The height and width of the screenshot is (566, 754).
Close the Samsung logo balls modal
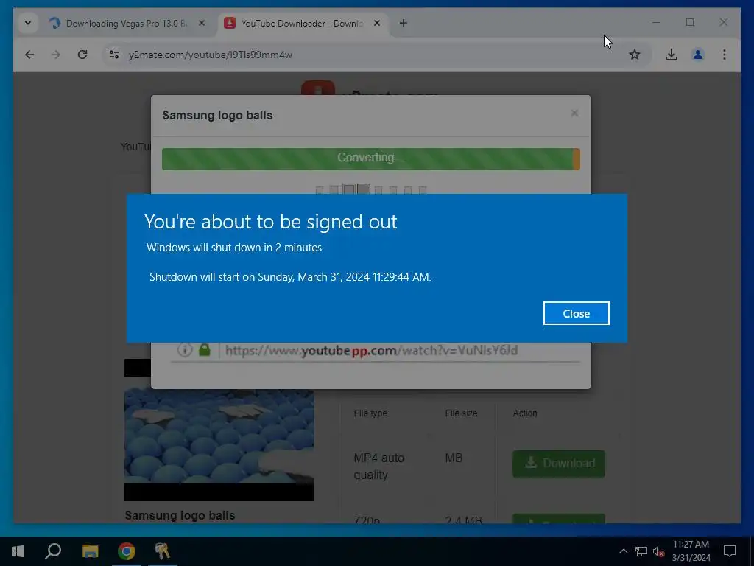pyautogui.click(x=574, y=113)
